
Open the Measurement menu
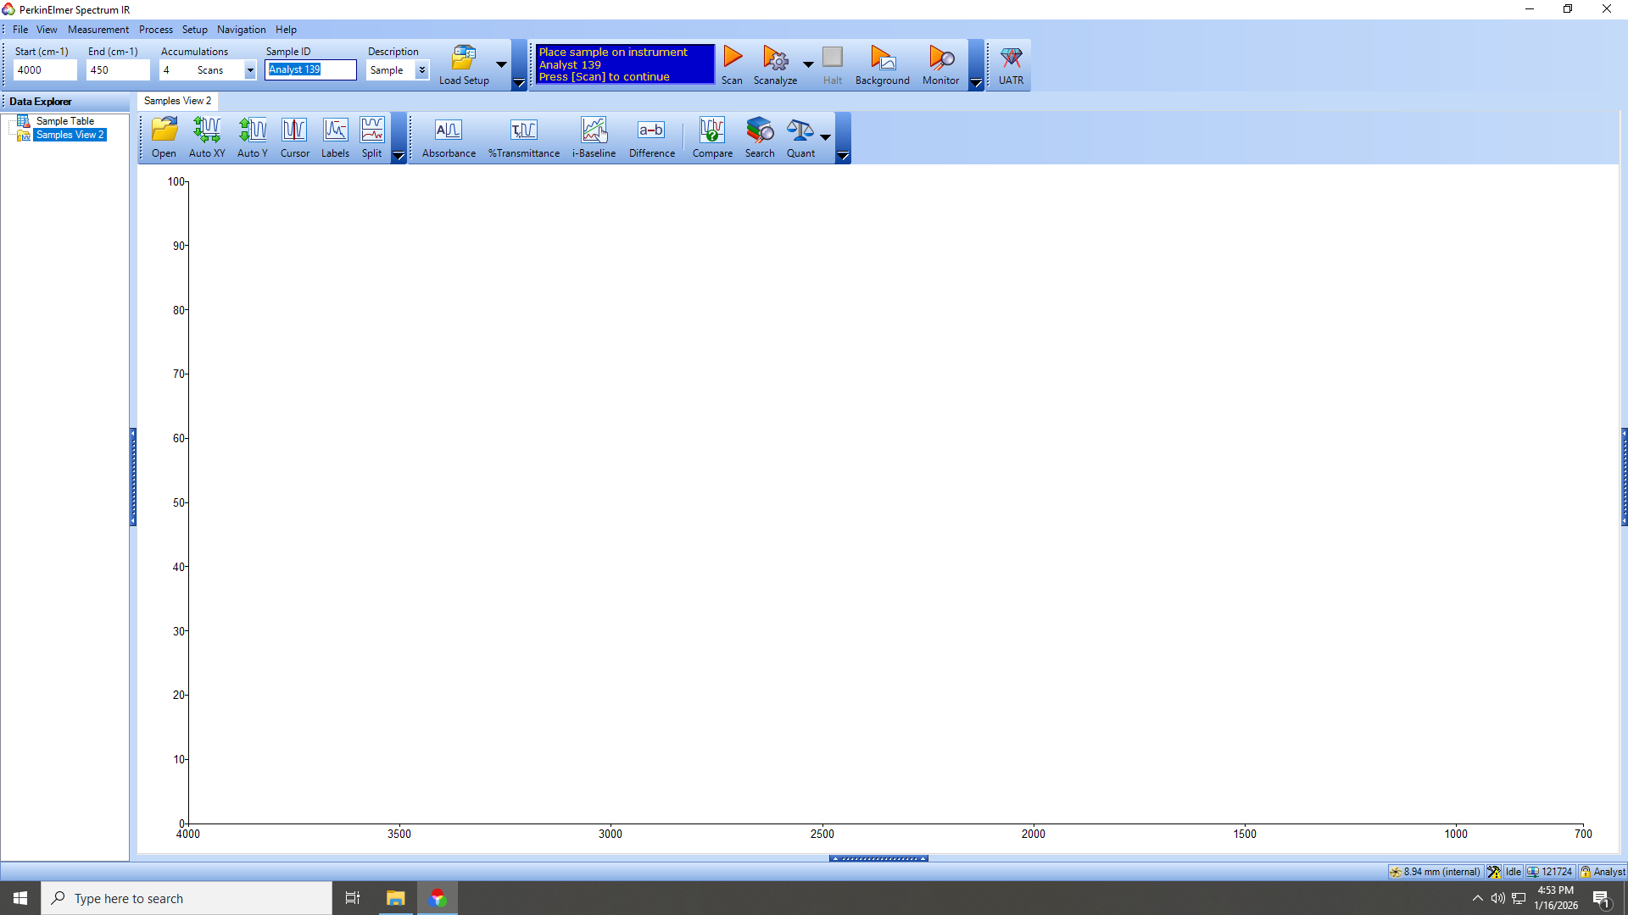[x=98, y=30]
